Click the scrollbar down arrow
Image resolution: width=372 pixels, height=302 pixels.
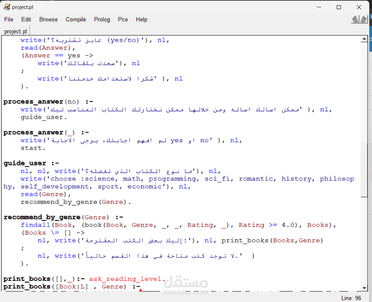pos(364,288)
